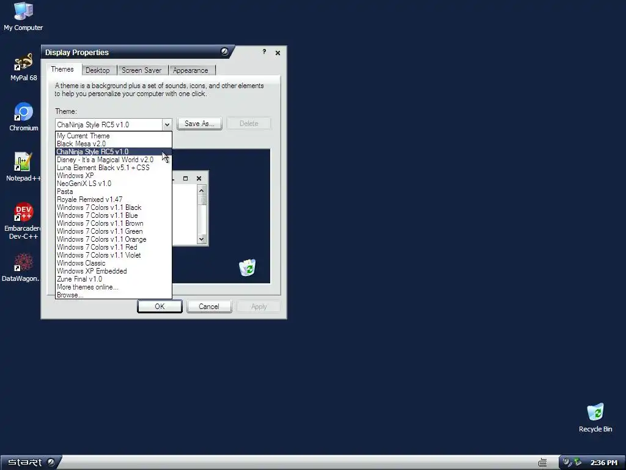Click More themes online... entry

(x=113, y=287)
